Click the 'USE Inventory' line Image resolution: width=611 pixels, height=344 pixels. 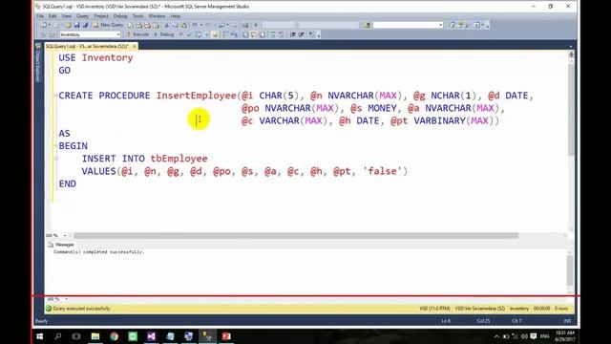point(95,57)
